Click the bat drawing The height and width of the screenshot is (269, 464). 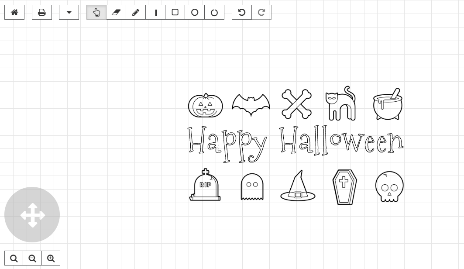tap(251, 103)
